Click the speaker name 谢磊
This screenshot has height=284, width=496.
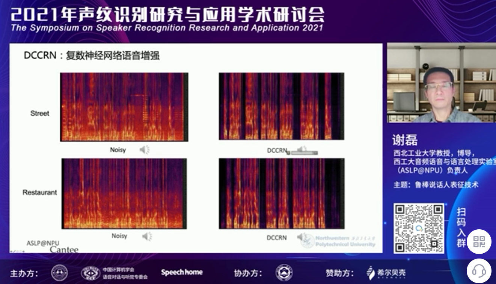coord(405,140)
